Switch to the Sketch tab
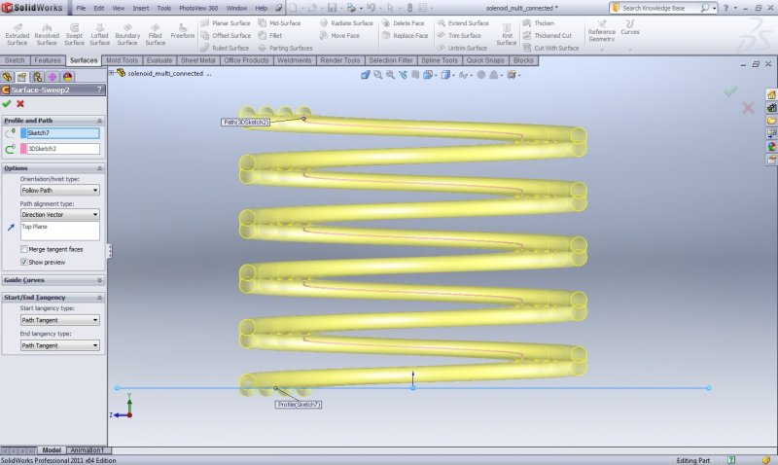This screenshot has width=778, height=465. 15,60
